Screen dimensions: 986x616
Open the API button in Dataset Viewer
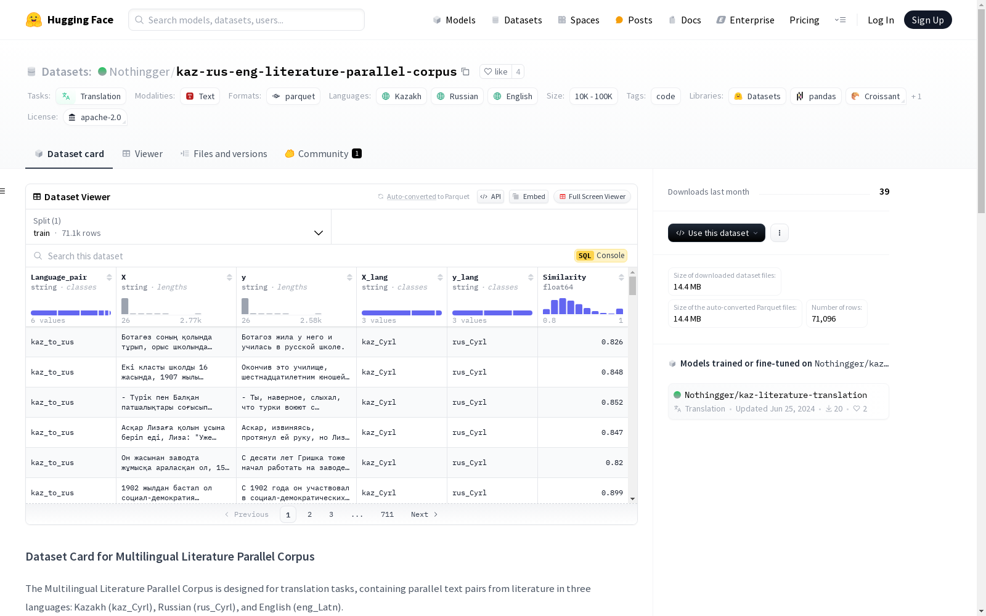coord(491,197)
